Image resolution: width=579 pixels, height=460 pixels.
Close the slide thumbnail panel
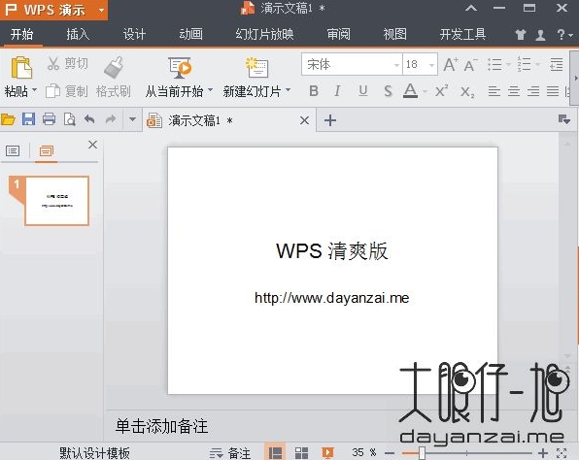click(92, 145)
